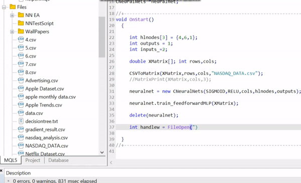
Task: Click the navigator scroll down arrow
Action: [102, 152]
